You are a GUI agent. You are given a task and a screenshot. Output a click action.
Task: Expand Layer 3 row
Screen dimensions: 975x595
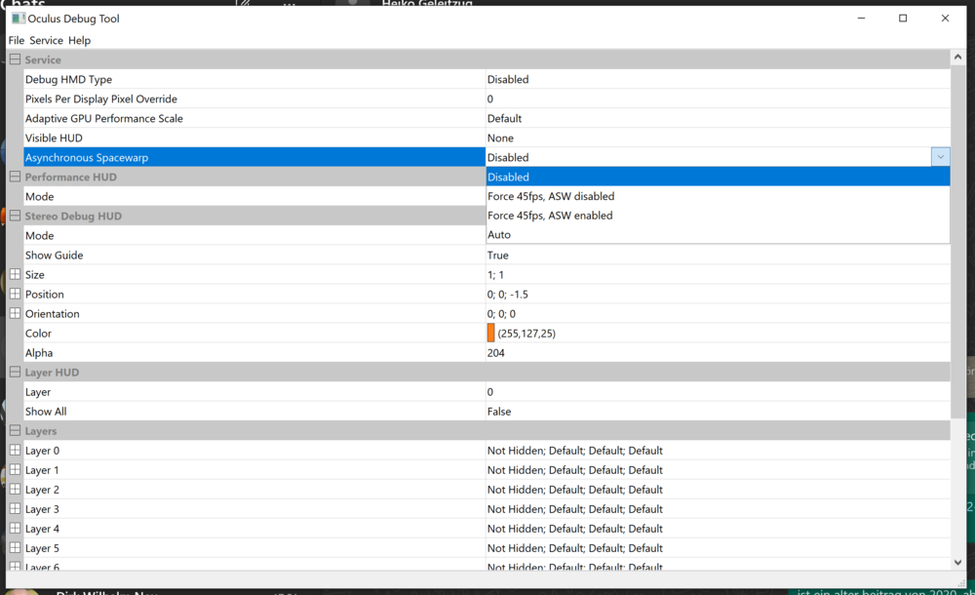[15, 509]
